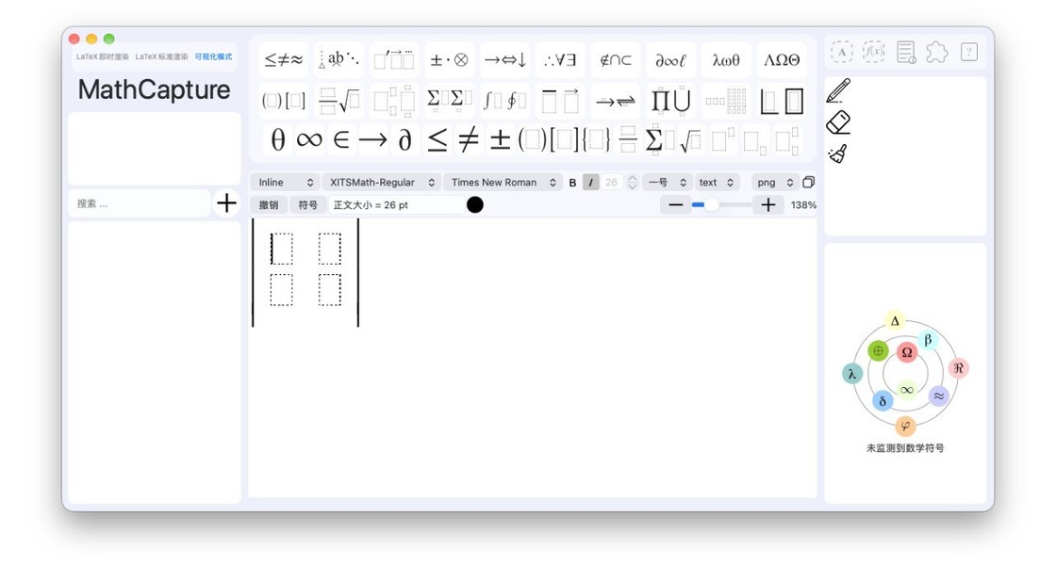This screenshot has width=1056, height=565.
Task: Click the broom clear canvas icon
Action: pos(838,154)
